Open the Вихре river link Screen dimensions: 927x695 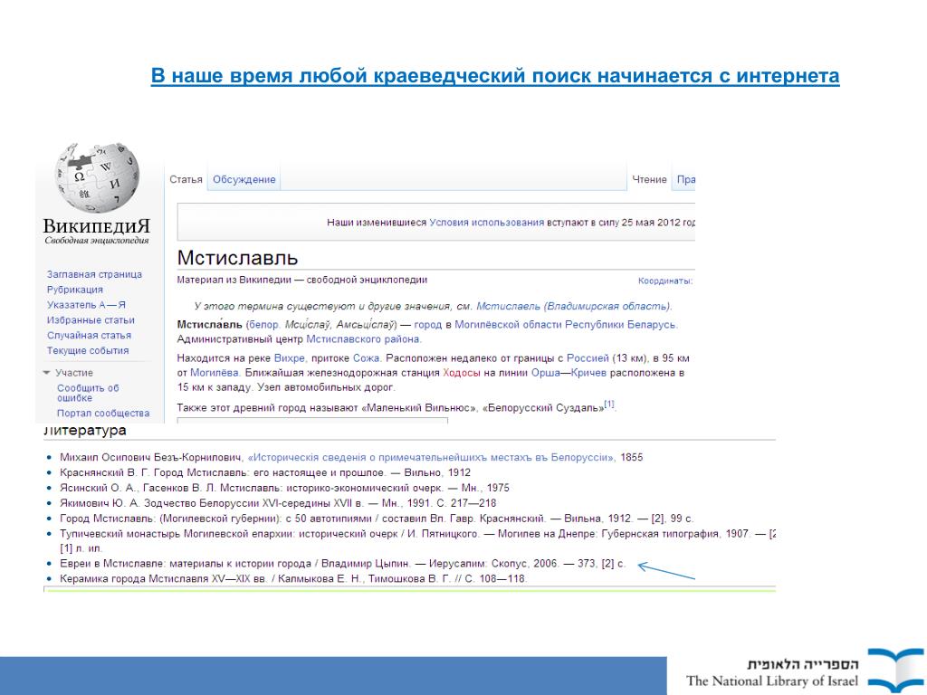click(290, 358)
